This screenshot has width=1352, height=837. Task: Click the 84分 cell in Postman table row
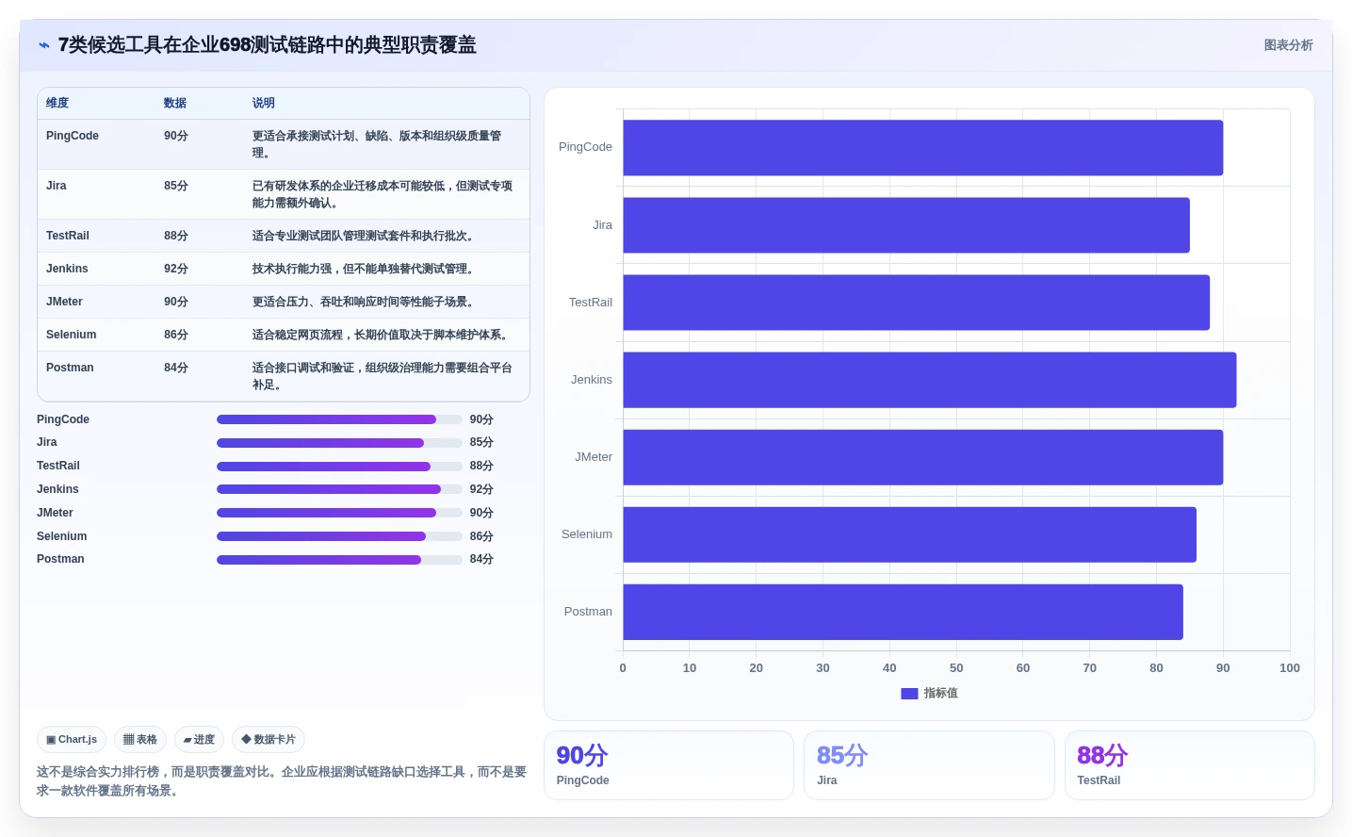pyautogui.click(x=176, y=368)
